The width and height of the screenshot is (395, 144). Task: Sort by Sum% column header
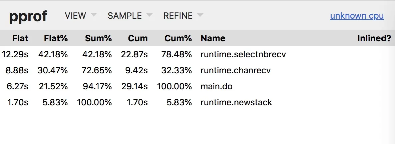(x=98, y=38)
